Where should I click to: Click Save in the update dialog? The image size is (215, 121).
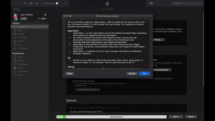click(70, 74)
